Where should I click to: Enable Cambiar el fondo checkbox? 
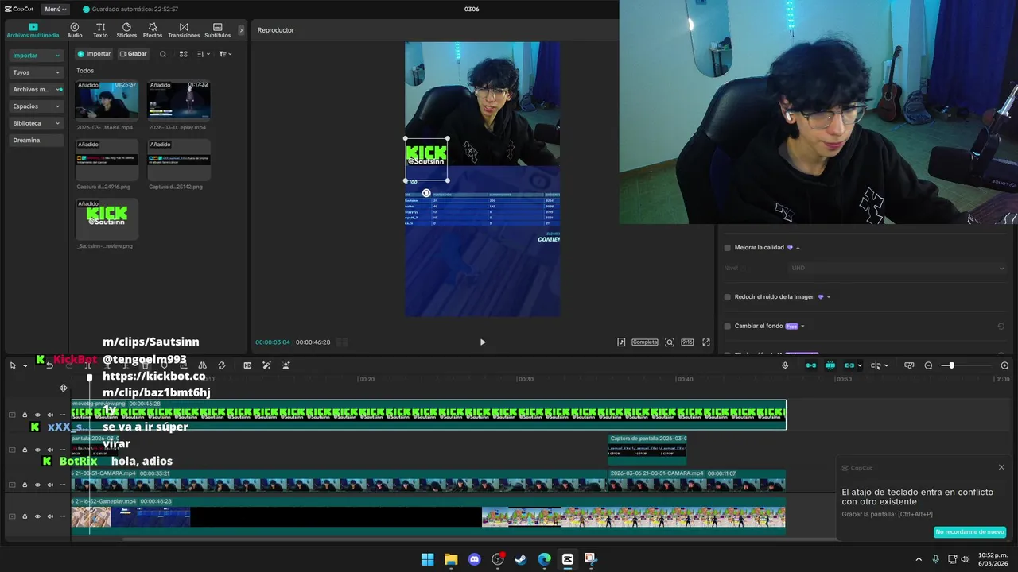coord(727,327)
